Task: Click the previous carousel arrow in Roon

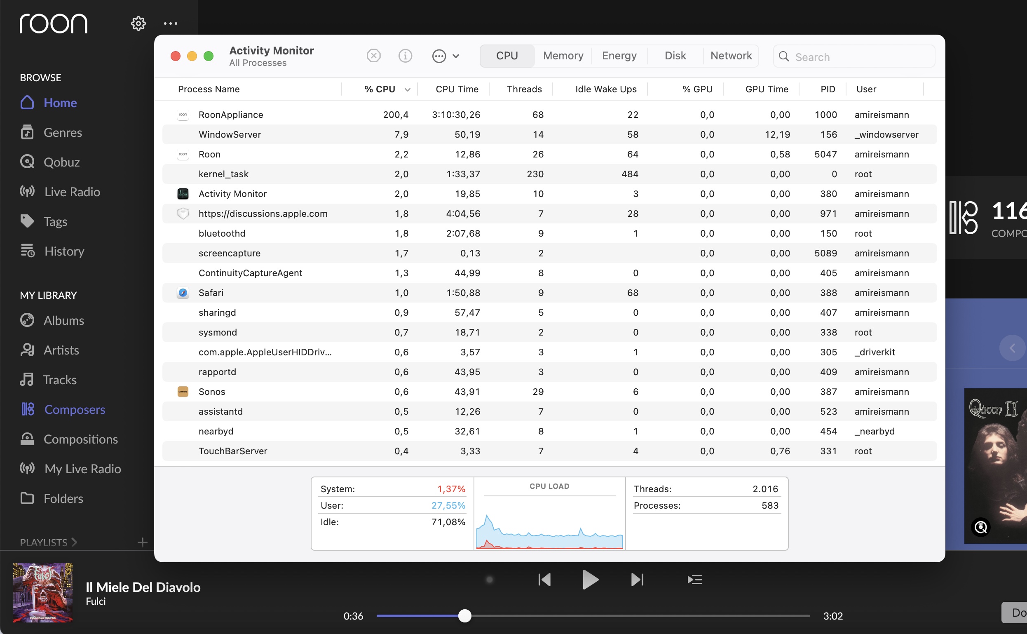Action: coord(1012,348)
